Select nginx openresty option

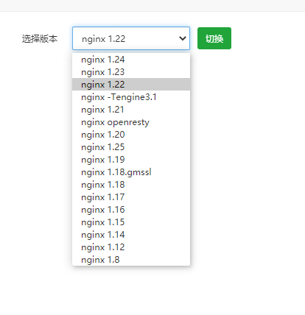tap(131, 122)
